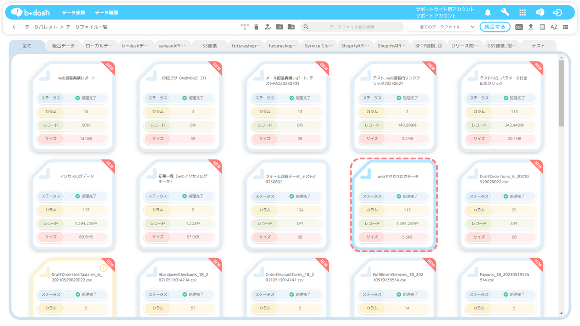Open the data flow diagram icon
The width and height of the screenshot is (580, 326).
(x=245, y=27)
